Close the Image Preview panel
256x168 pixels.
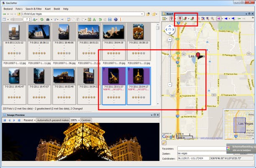tap(158, 115)
